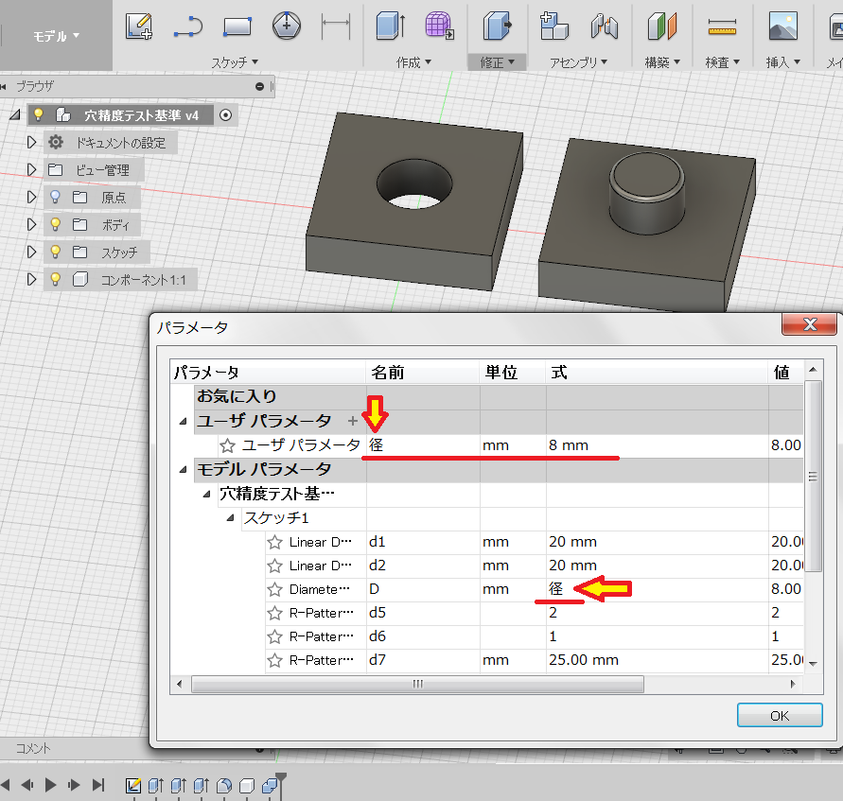
Task: Open the モデル workspace dropdown
Action: [x=57, y=36]
